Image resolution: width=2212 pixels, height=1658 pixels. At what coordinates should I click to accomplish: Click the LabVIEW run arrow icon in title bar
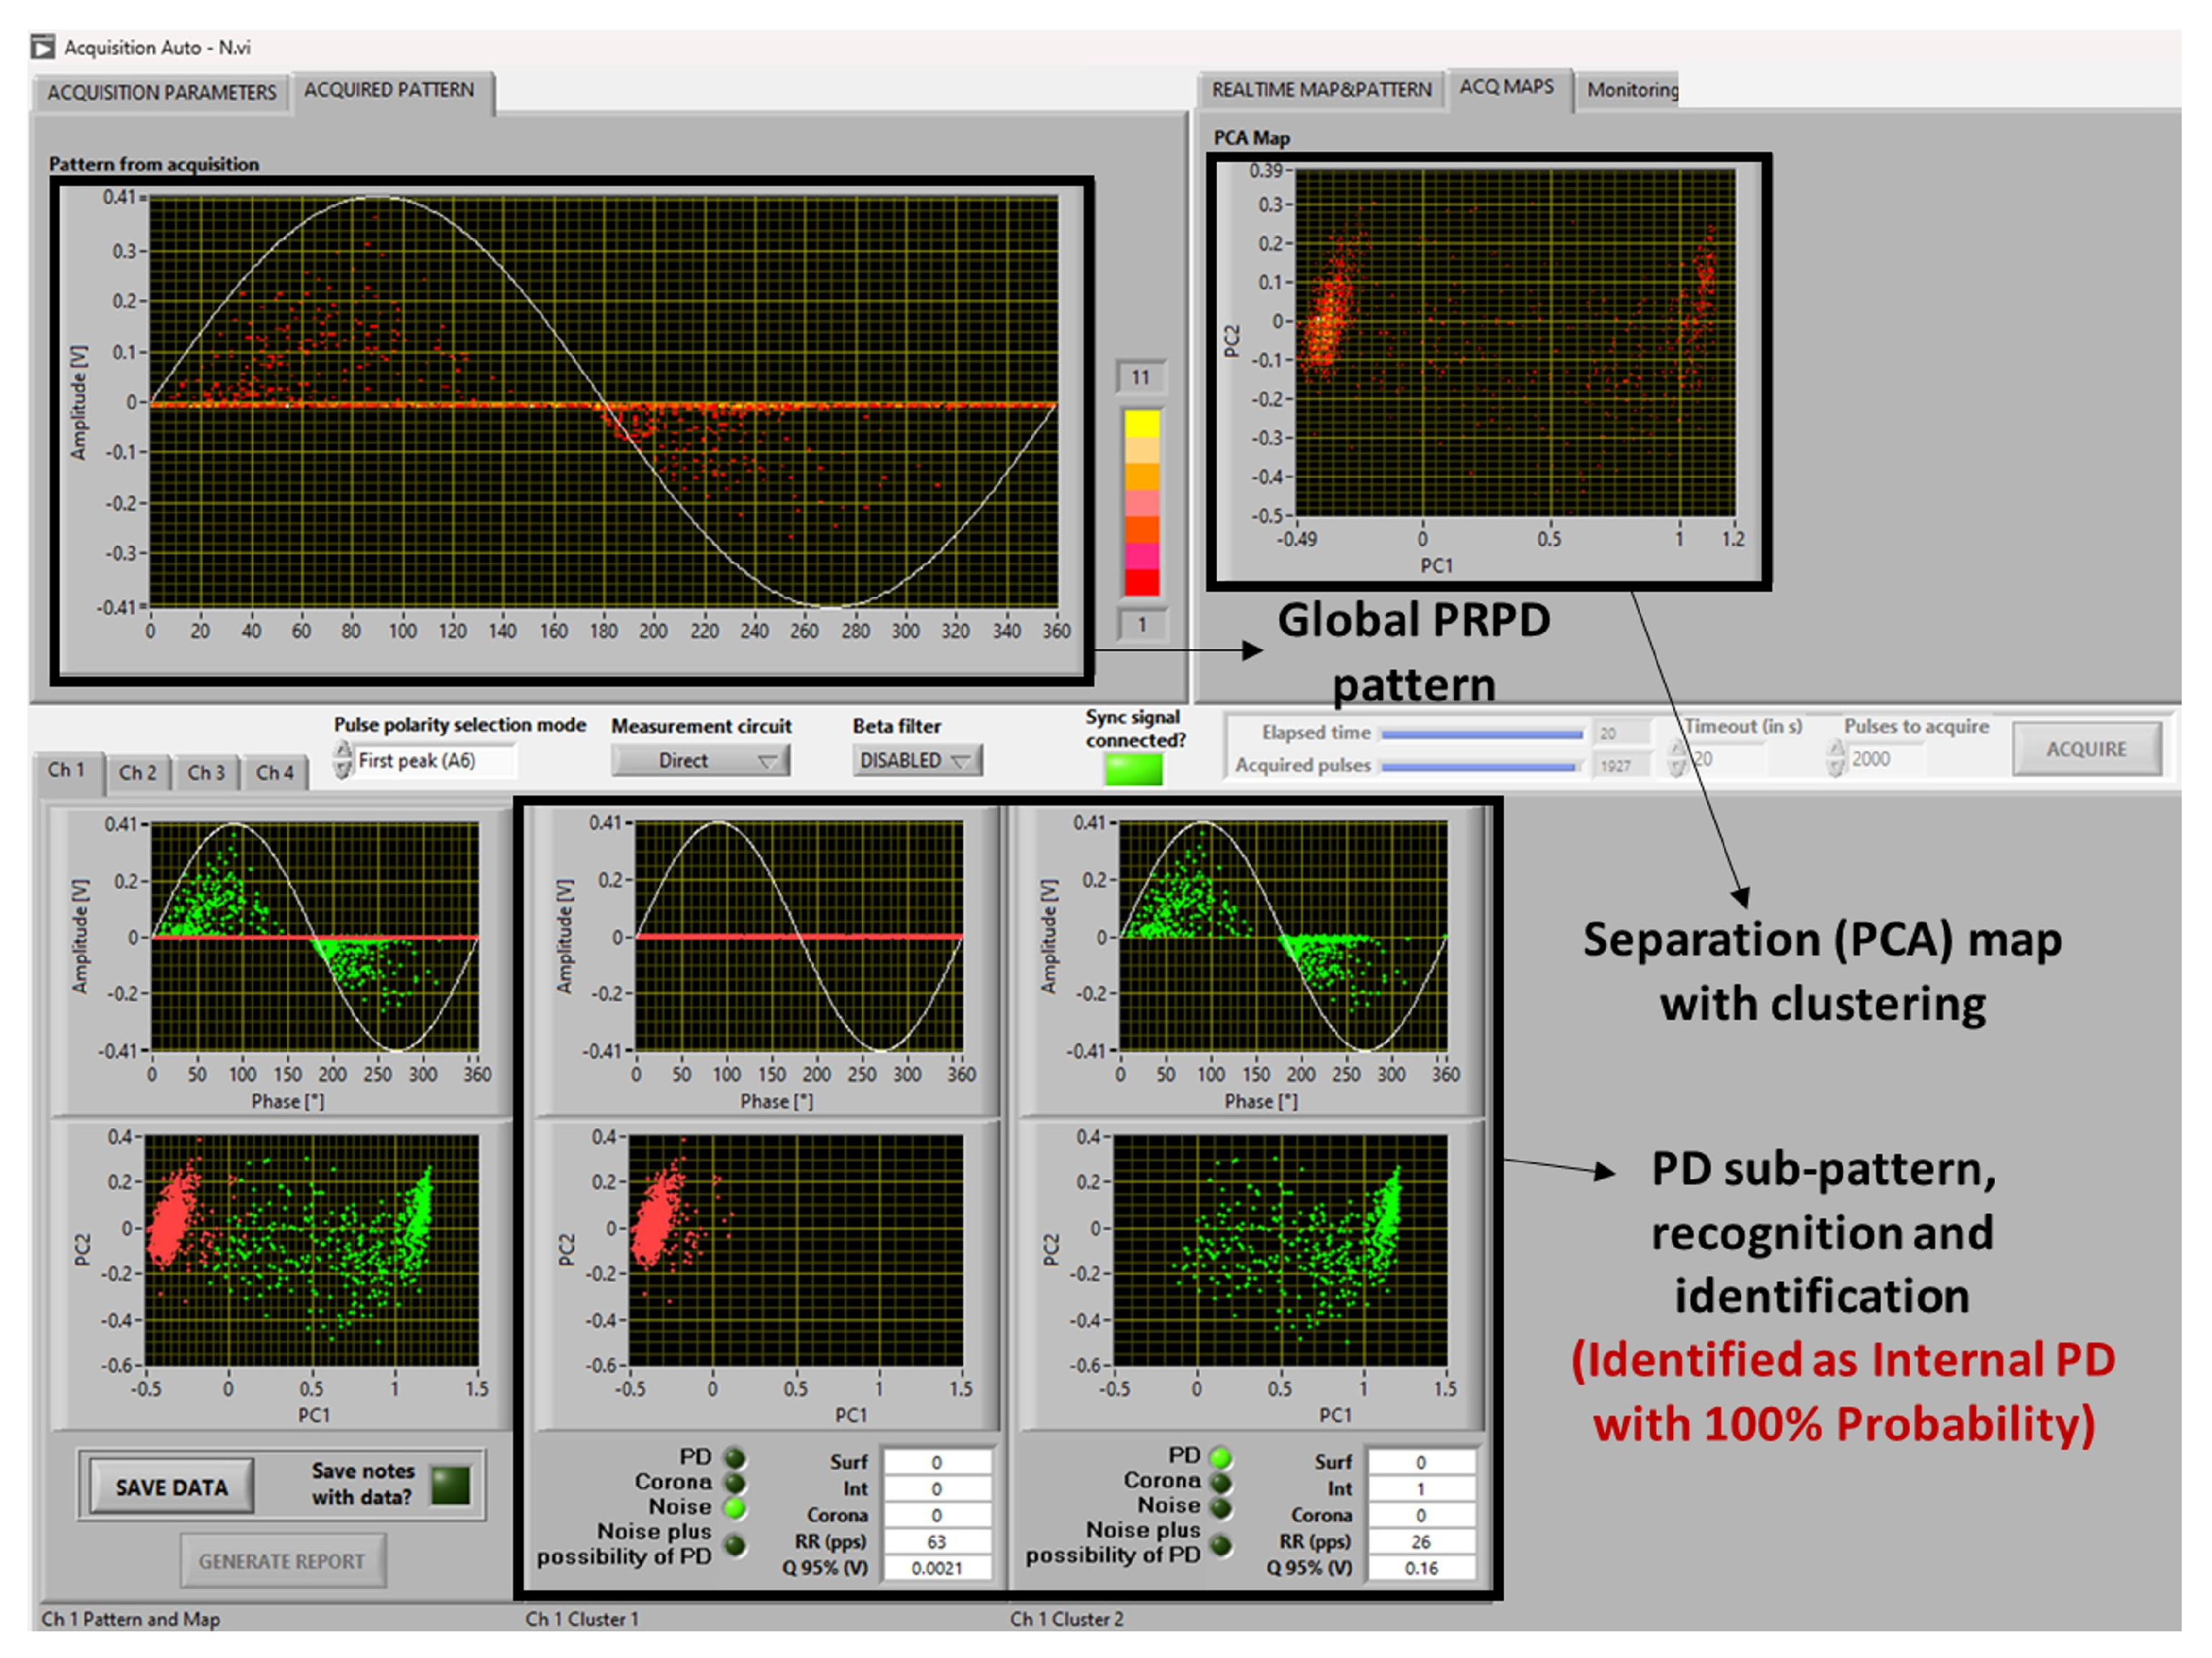(x=42, y=47)
